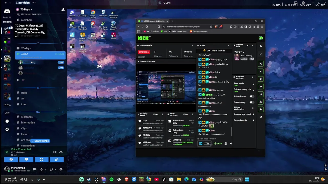This screenshot has width=328, height=184.
Task: Toggle Emotes-only chat switch
Action: pos(252,102)
